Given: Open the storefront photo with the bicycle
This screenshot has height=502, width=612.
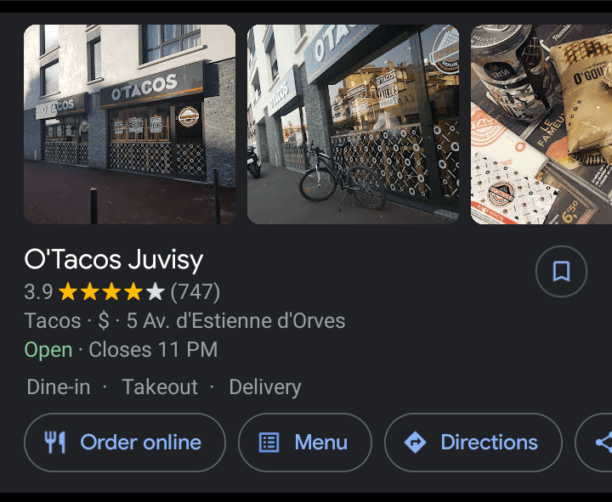Looking at the screenshot, I should pyautogui.click(x=354, y=124).
